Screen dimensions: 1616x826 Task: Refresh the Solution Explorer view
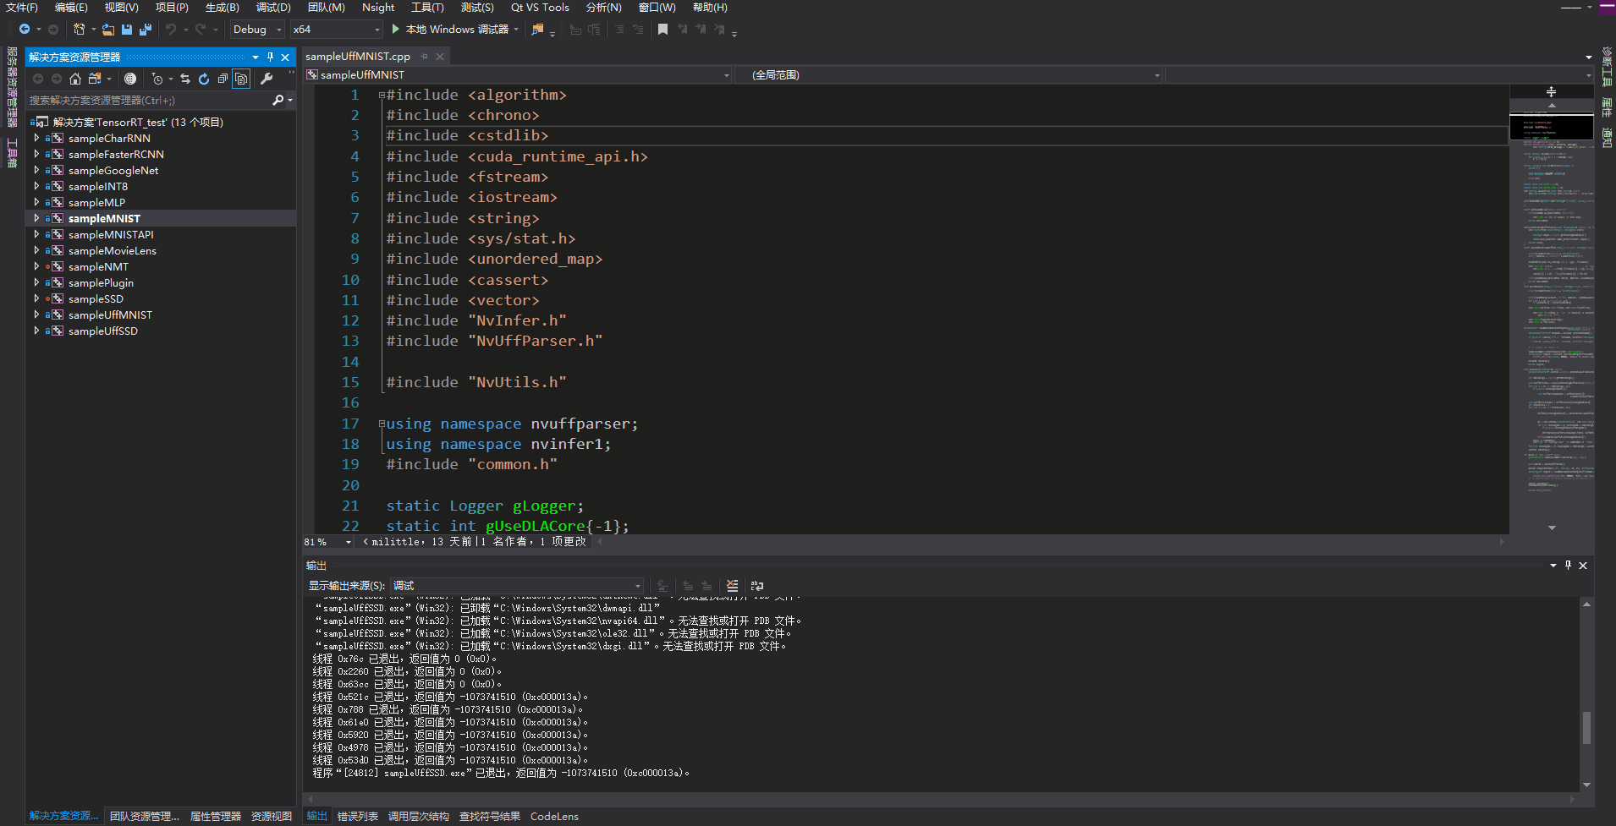pyautogui.click(x=204, y=79)
